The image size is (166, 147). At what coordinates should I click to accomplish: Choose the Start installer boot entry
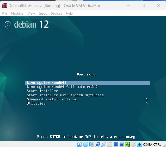point(42,91)
